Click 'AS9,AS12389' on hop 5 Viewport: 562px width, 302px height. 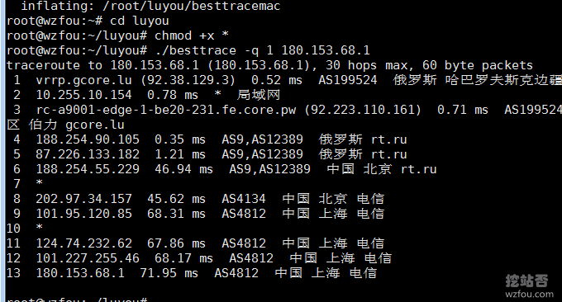click(262, 154)
